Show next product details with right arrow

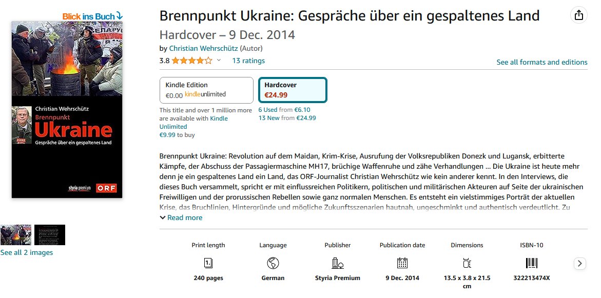coord(579,263)
